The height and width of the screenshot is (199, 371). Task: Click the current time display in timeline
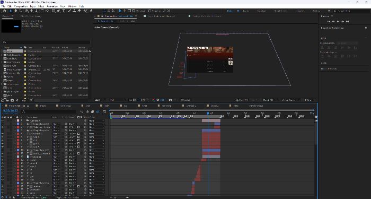click(11, 110)
